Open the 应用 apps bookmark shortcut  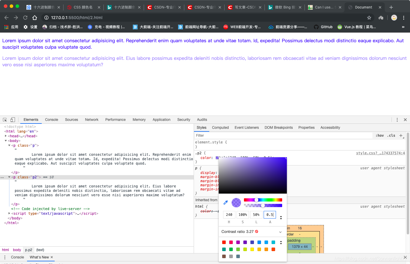point(11,27)
